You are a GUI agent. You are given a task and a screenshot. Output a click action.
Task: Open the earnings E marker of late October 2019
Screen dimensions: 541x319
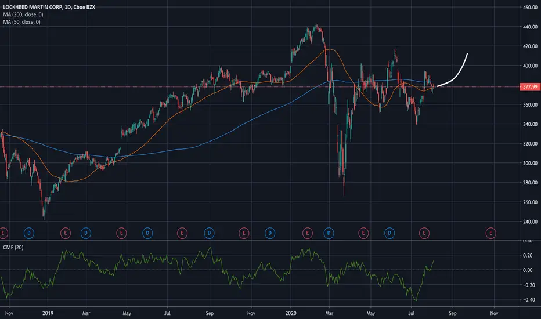click(244, 233)
